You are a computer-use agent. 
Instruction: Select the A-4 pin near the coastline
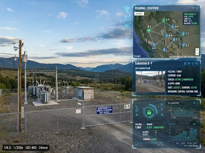pyautogui.click(x=154, y=44)
